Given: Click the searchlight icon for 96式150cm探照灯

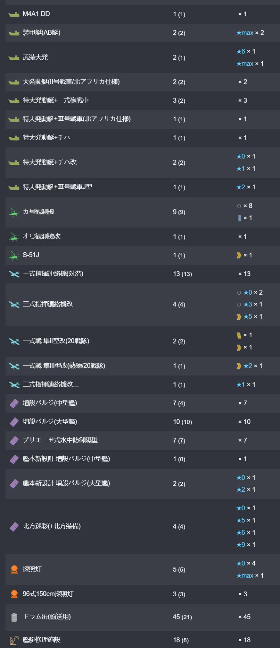Looking at the screenshot, I should tap(14, 594).
